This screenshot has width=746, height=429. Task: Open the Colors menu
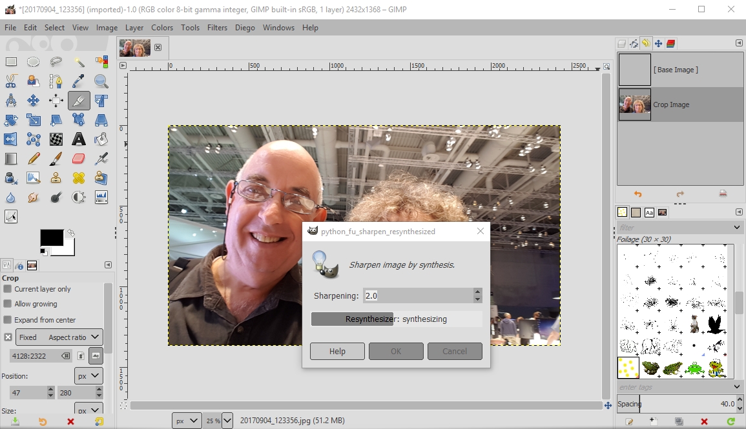pos(161,28)
